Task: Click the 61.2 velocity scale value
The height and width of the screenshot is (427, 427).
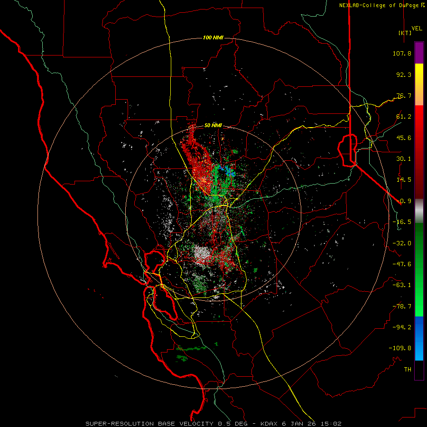Action: tap(404, 117)
